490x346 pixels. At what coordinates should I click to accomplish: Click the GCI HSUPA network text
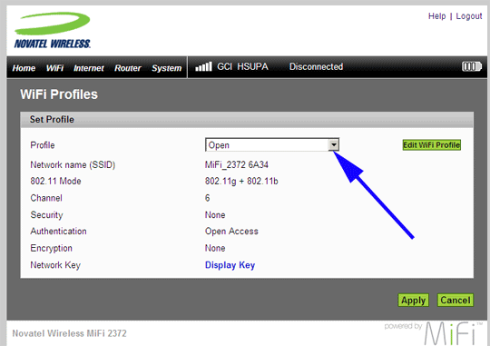coord(242,66)
